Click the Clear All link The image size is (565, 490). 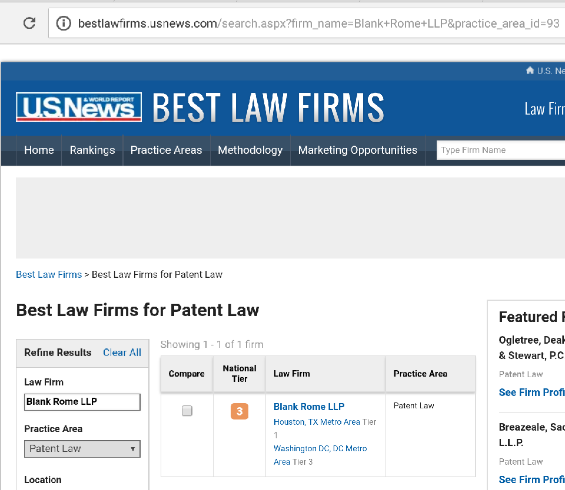pos(122,353)
